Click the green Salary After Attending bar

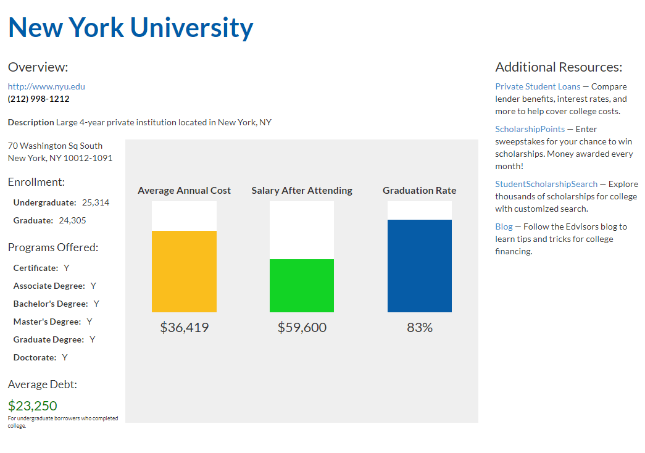click(x=302, y=286)
